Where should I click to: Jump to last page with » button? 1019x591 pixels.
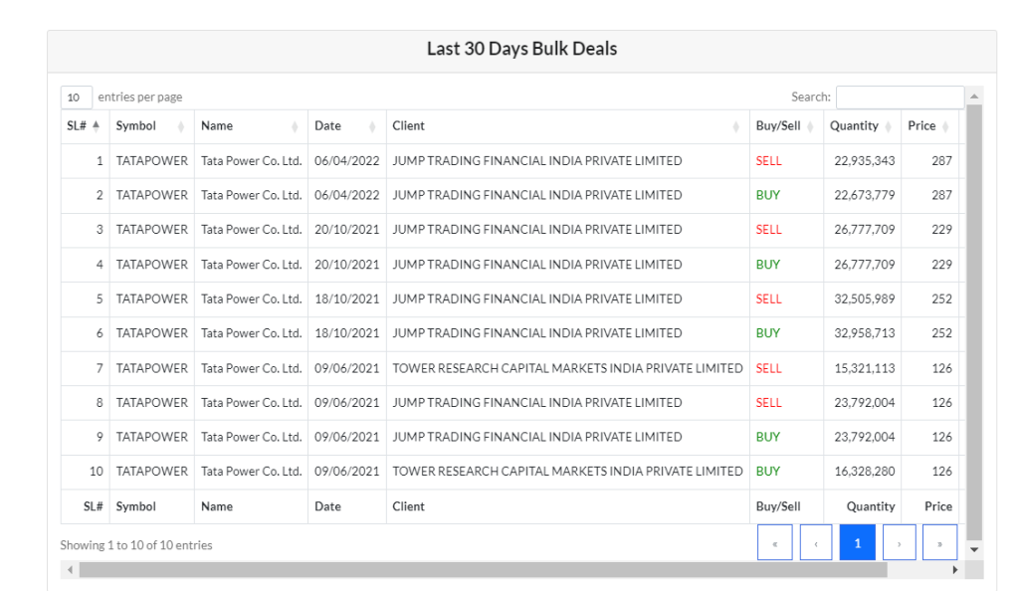[x=939, y=542]
